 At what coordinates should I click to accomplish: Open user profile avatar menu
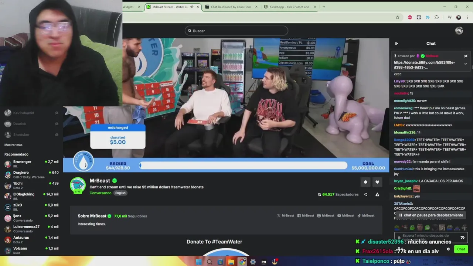pyautogui.click(x=459, y=31)
